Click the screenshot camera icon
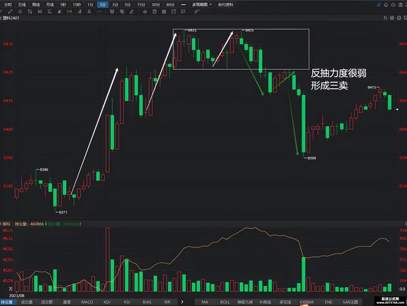Image resolution: width=407 pixels, height=306 pixels. [x=400, y=5]
